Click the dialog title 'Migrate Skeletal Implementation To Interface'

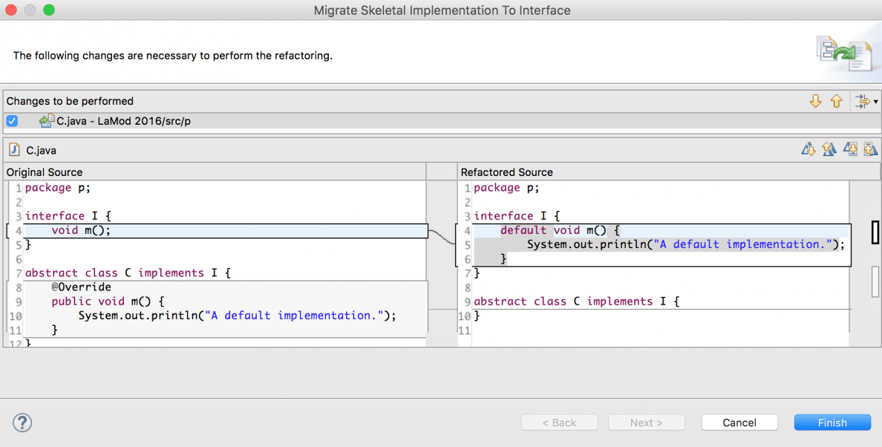[x=442, y=10]
